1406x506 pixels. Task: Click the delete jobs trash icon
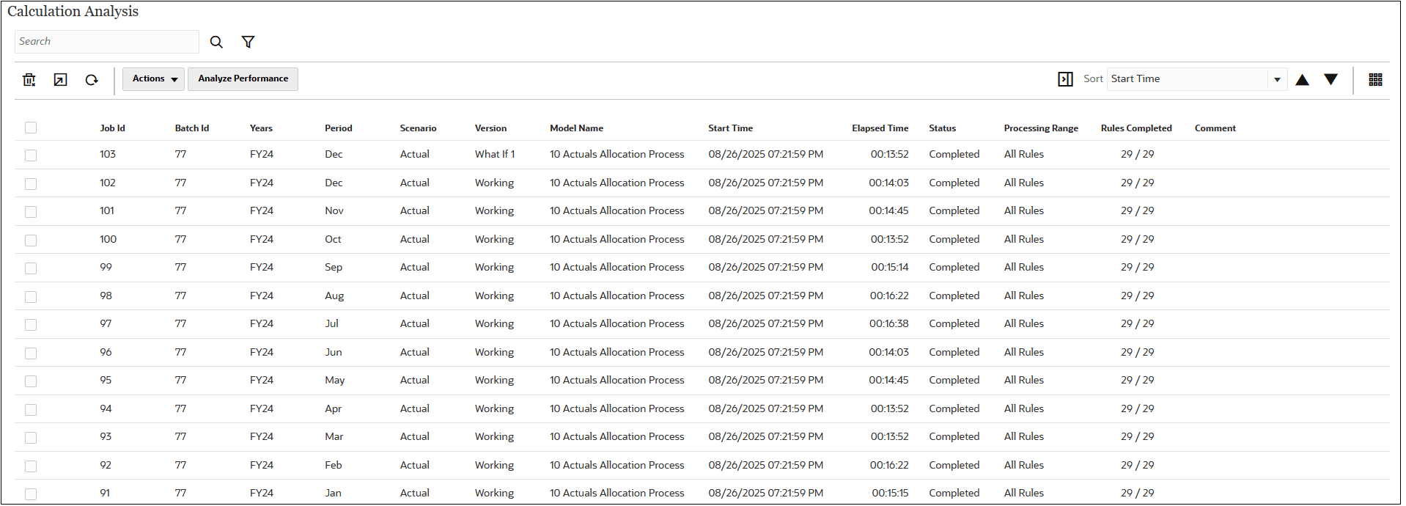[29, 79]
